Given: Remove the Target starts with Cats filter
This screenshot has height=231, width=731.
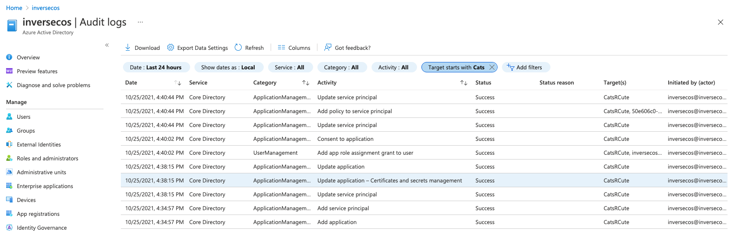Looking at the screenshot, I should coord(492,67).
